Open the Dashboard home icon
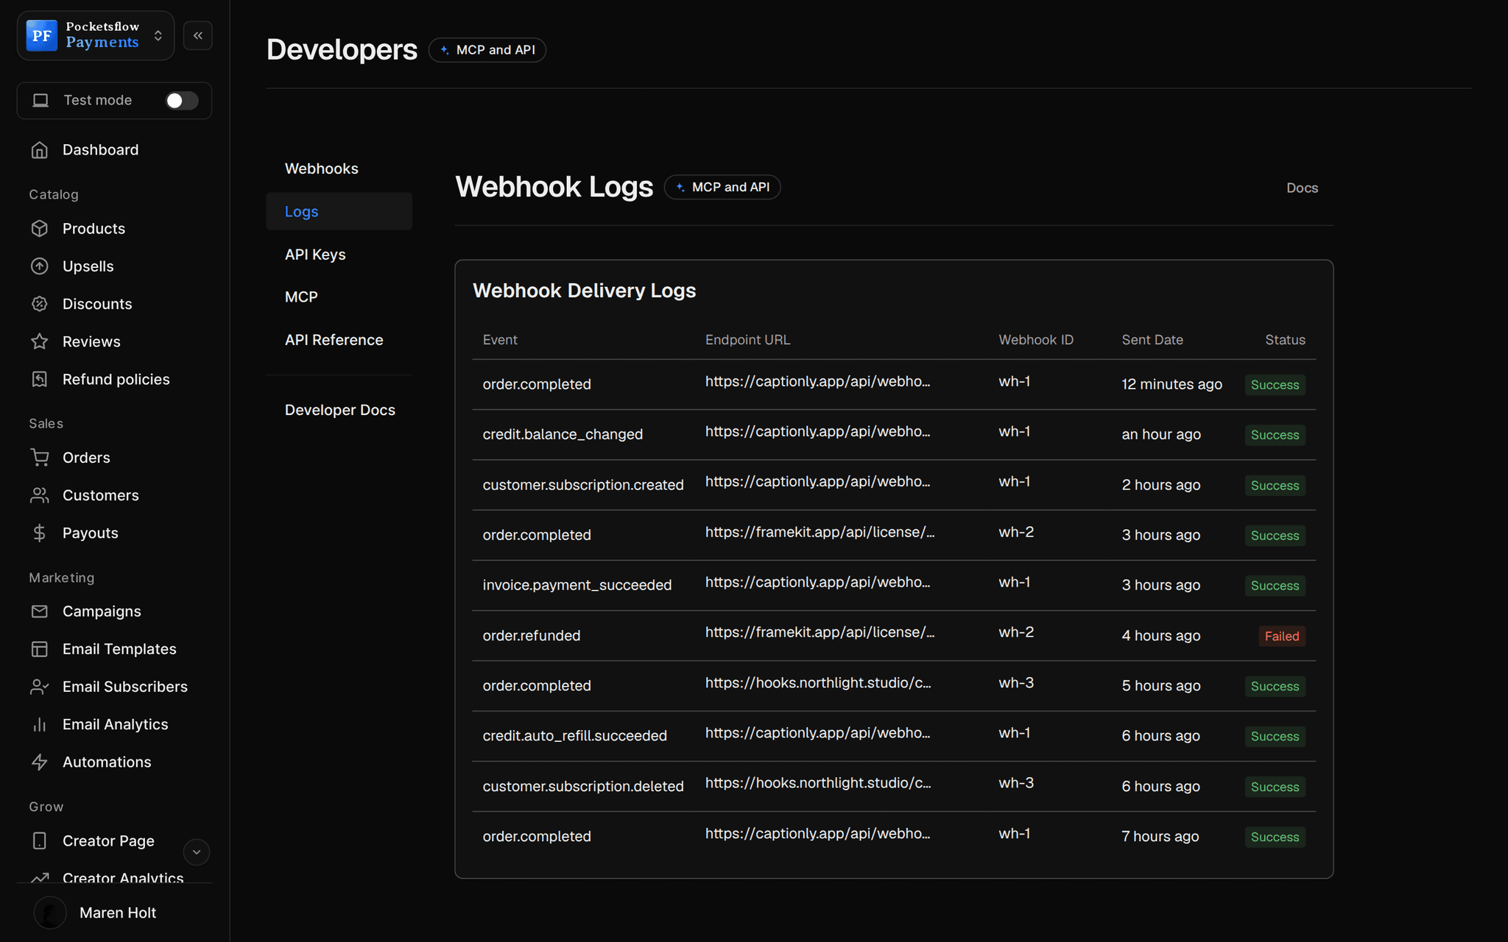The height and width of the screenshot is (942, 1508). tap(40, 150)
